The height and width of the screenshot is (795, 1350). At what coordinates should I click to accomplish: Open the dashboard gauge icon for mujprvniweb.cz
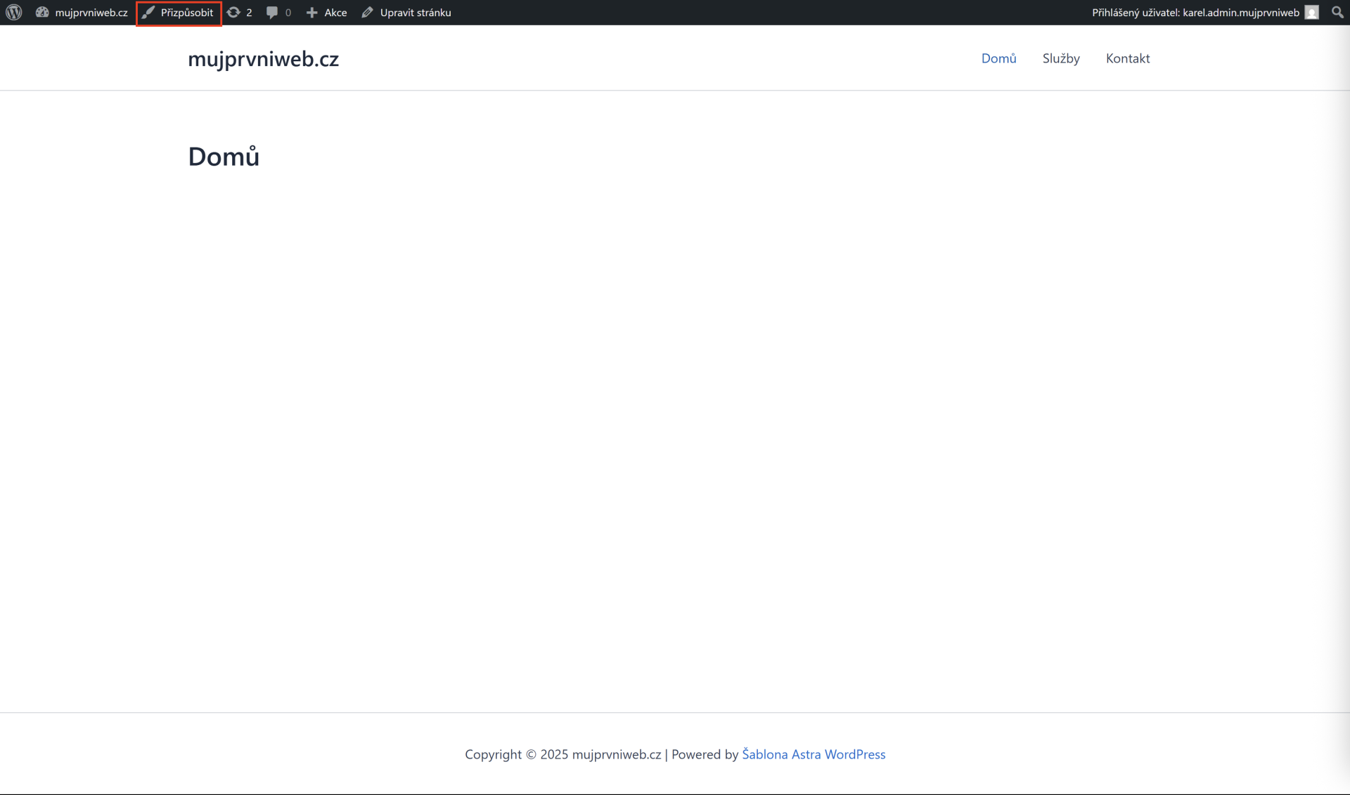point(42,13)
